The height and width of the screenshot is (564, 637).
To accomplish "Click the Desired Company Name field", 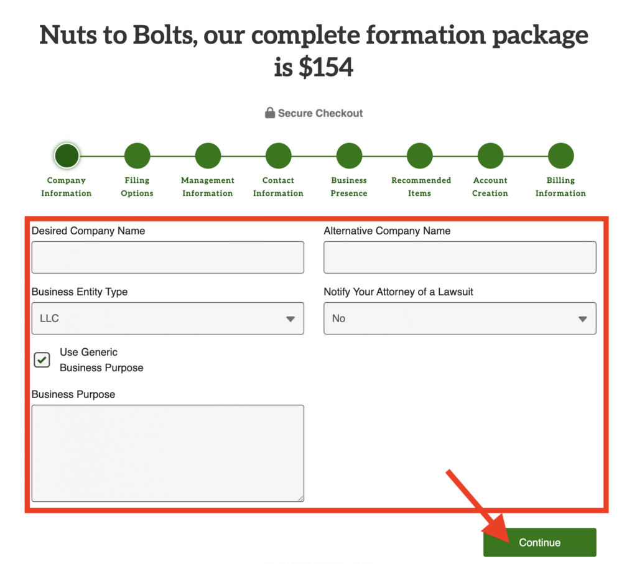I will [167, 257].
